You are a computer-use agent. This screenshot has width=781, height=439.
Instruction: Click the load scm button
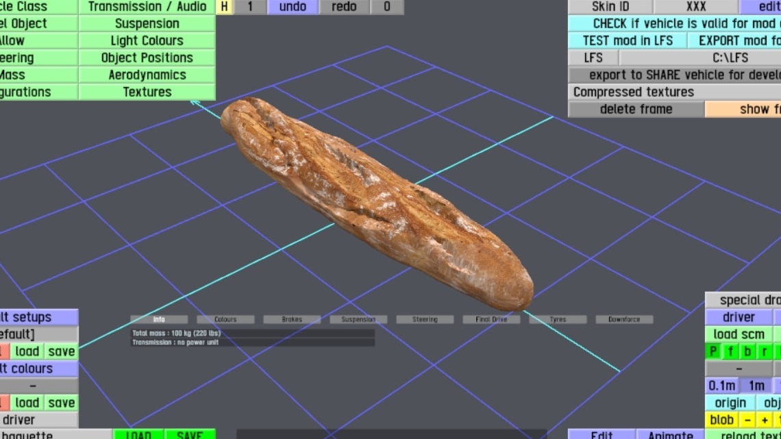(x=739, y=334)
